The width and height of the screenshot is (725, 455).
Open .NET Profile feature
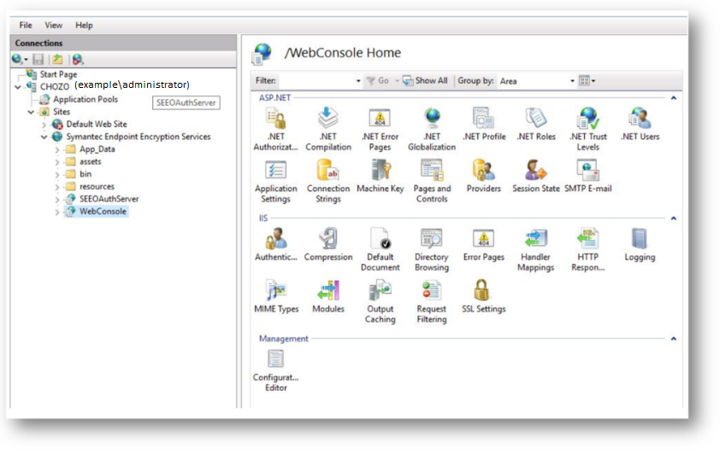[x=484, y=124]
